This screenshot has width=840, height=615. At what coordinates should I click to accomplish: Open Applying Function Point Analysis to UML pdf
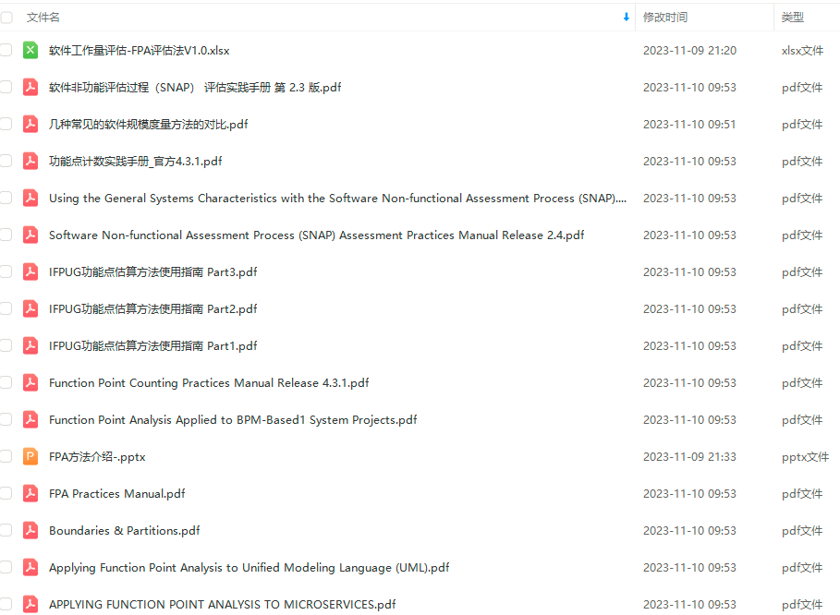click(249, 567)
